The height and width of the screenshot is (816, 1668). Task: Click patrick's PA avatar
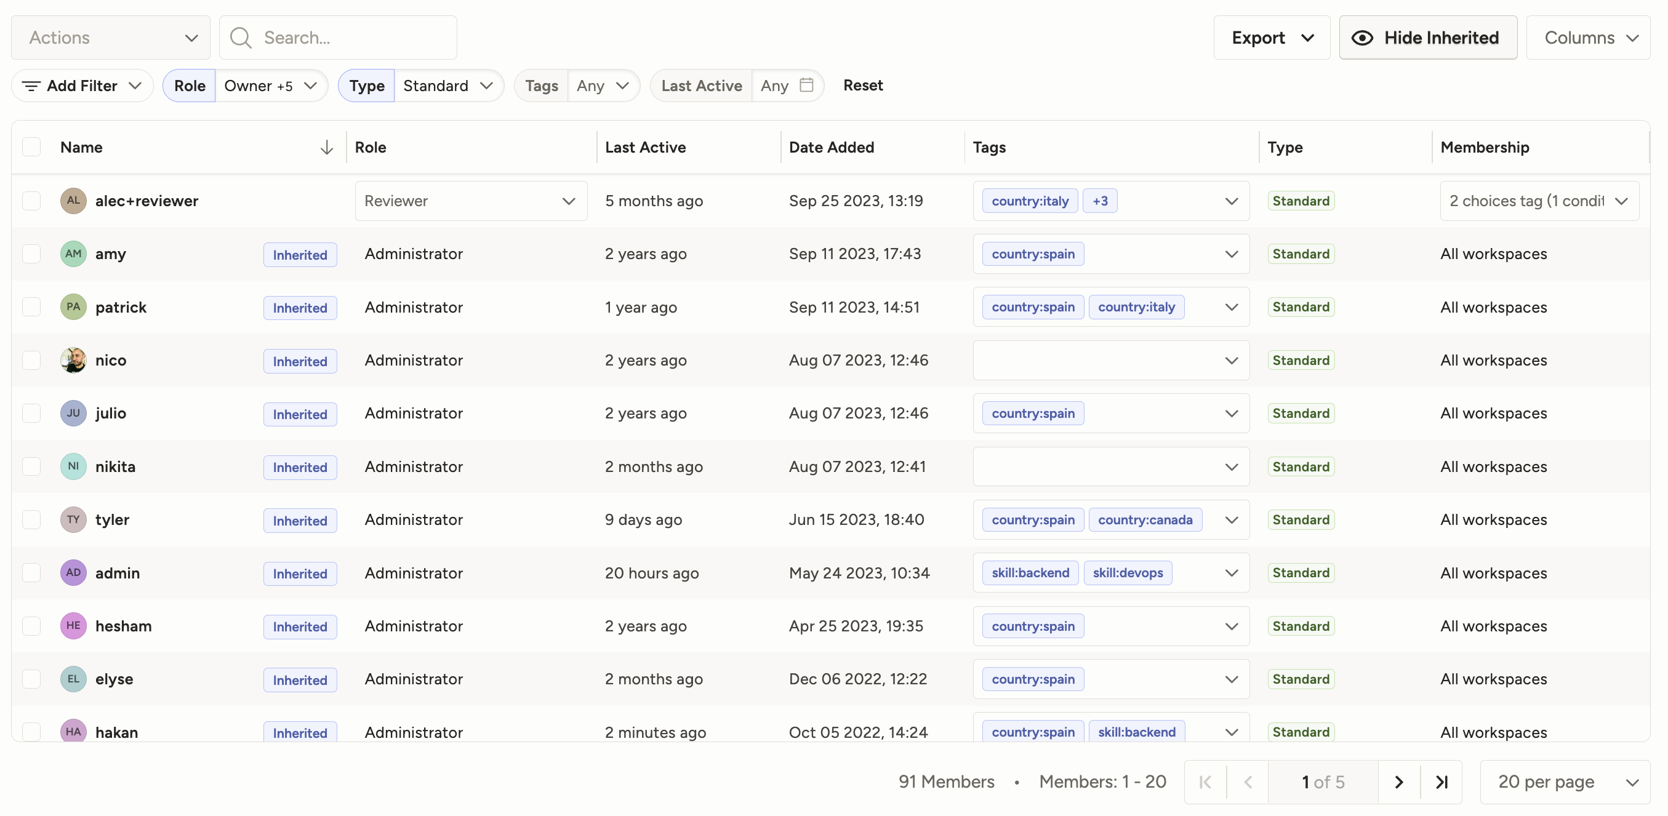tap(73, 307)
